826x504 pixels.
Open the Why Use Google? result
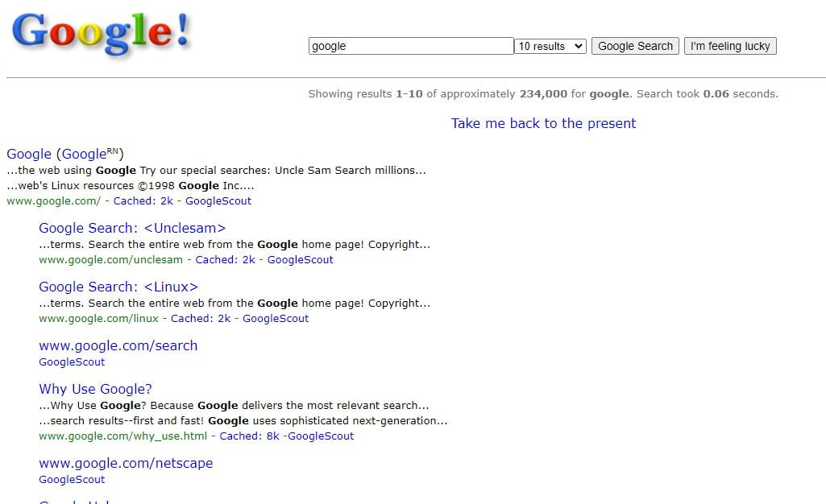(x=95, y=389)
